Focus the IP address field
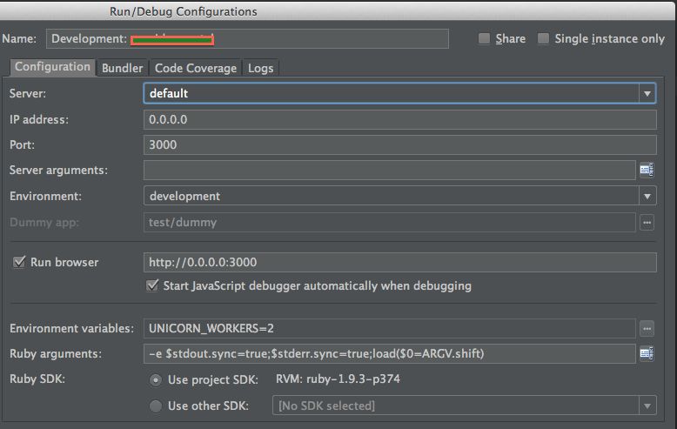677x429 pixels. 399,119
